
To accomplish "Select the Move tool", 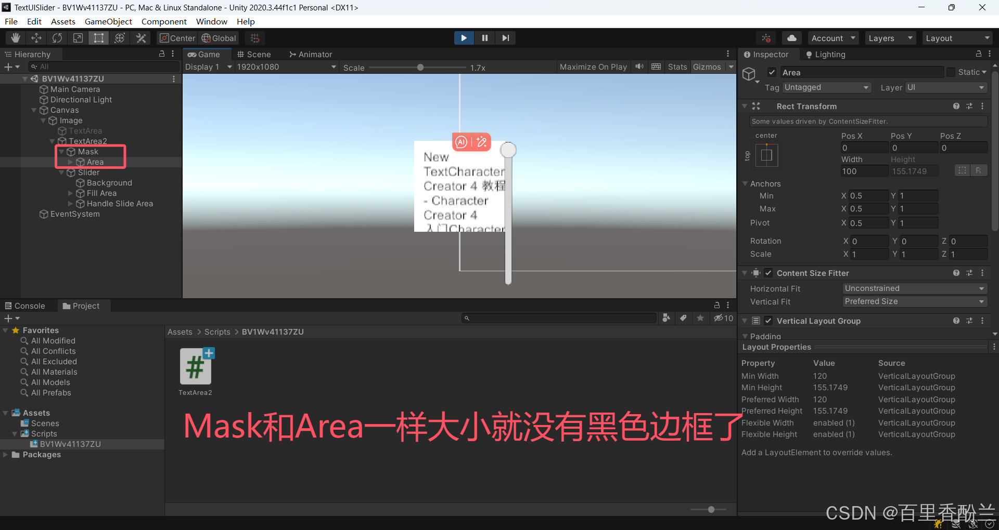I will click(36, 38).
